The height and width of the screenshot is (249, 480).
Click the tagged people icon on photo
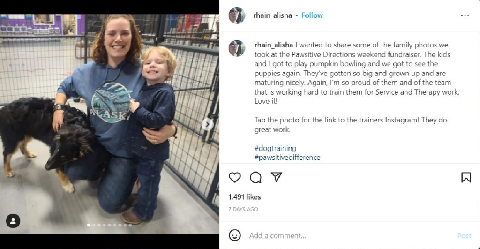(x=13, y=220)
